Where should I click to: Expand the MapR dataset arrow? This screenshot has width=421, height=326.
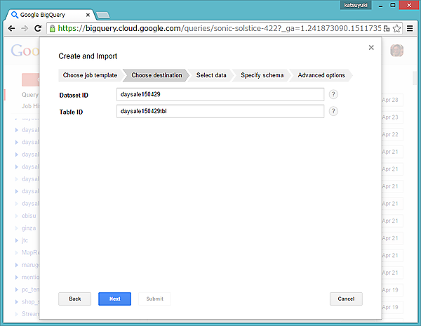pos(17,253)
